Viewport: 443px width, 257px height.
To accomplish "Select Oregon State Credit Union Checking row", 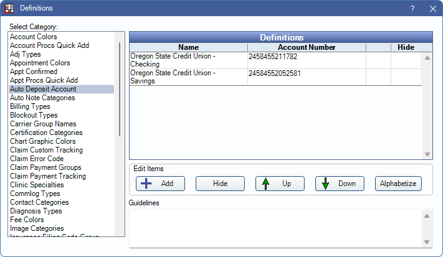I will click(188, 60).
